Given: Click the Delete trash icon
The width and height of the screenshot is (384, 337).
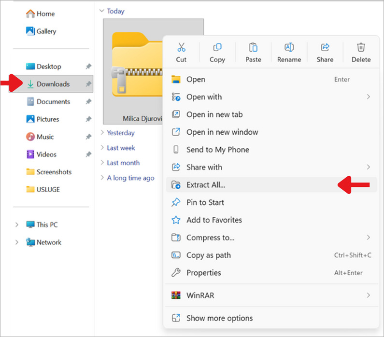Looking at the screenshot, I should click(361, 47).
